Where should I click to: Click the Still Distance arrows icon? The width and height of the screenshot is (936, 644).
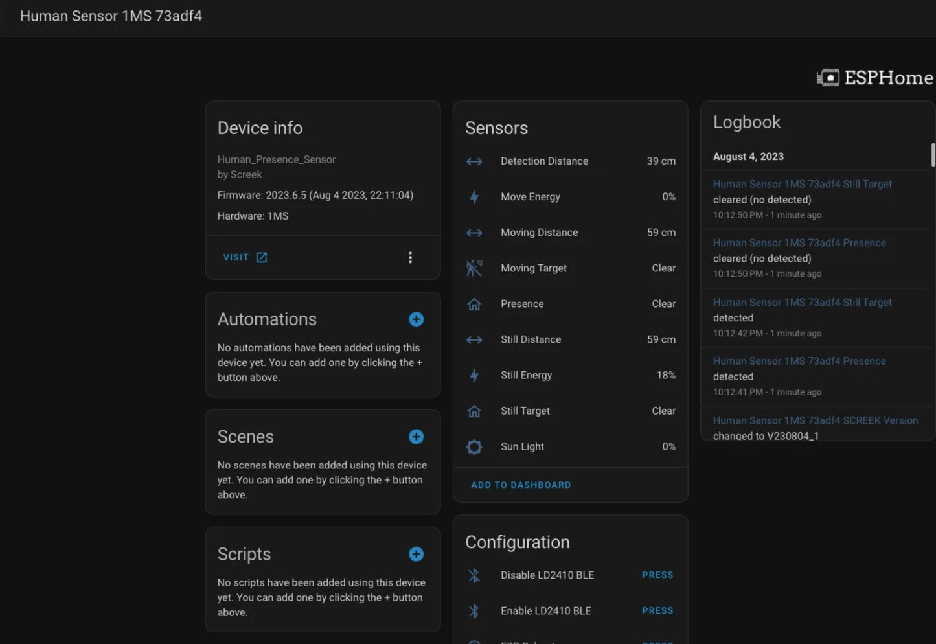coord(474,339)
